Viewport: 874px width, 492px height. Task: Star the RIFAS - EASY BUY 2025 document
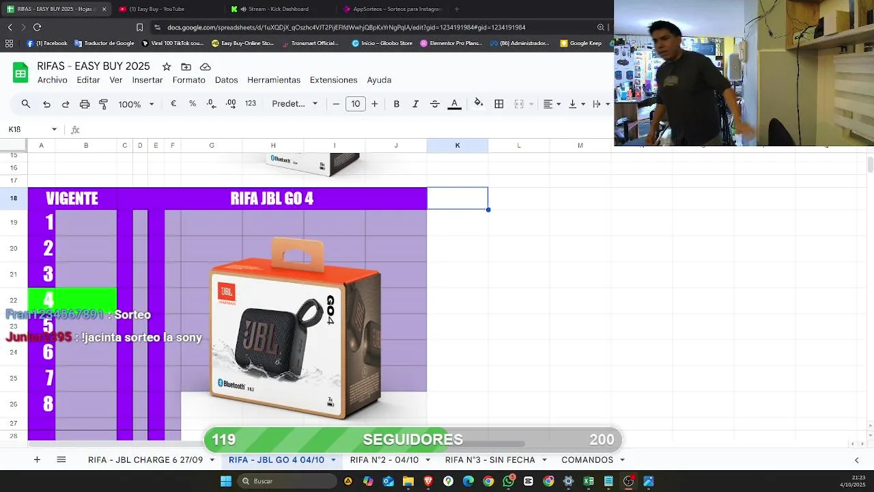coord(167,66)
